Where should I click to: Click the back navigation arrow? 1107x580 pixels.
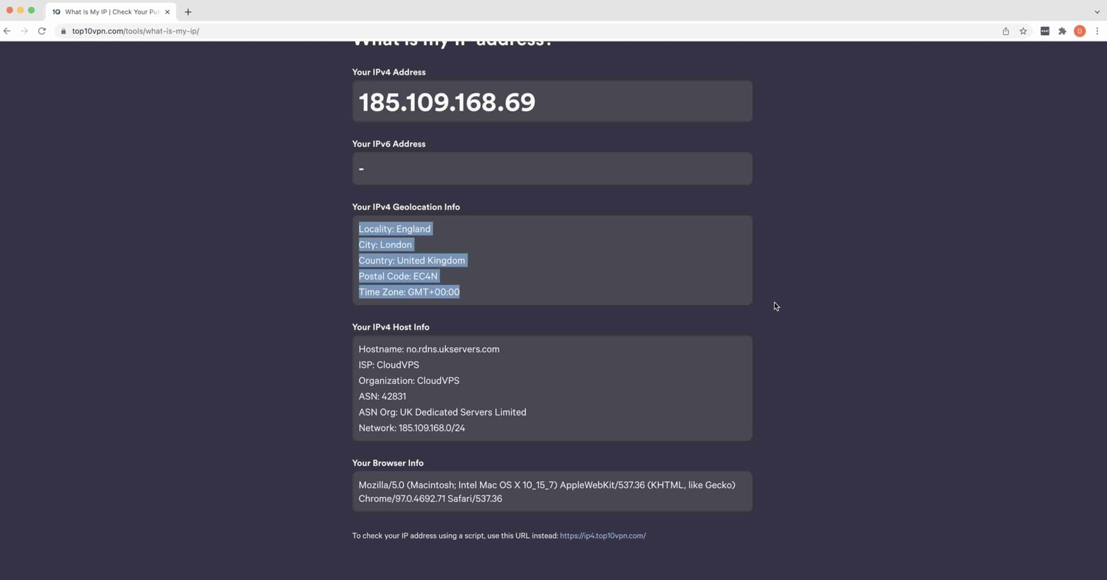[x=7, y=31]
